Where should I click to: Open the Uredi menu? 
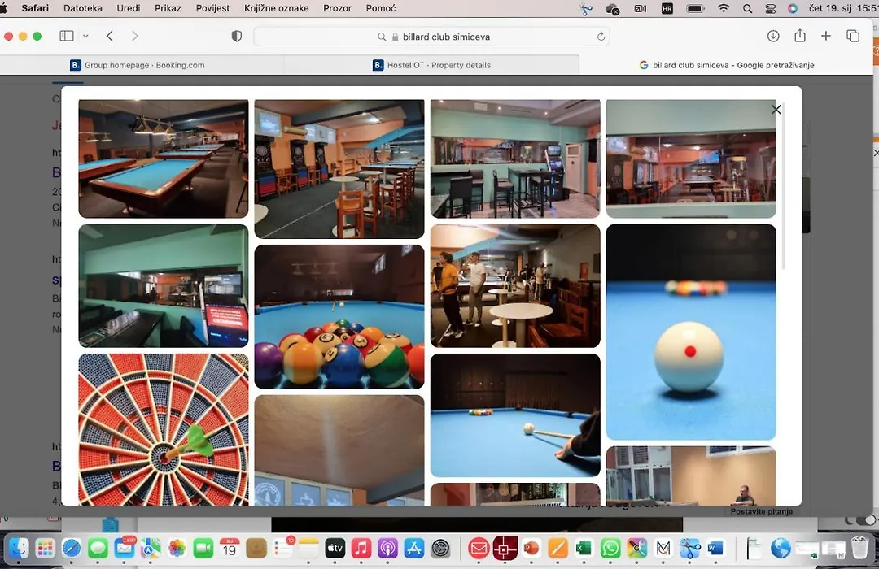[x=129, y=8]
